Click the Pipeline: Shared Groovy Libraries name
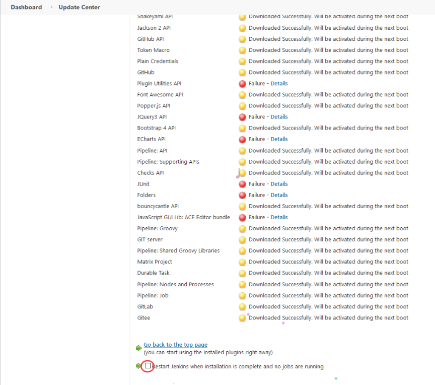The width and height of the screenshot is (435, 385). (x=178, y=250)
